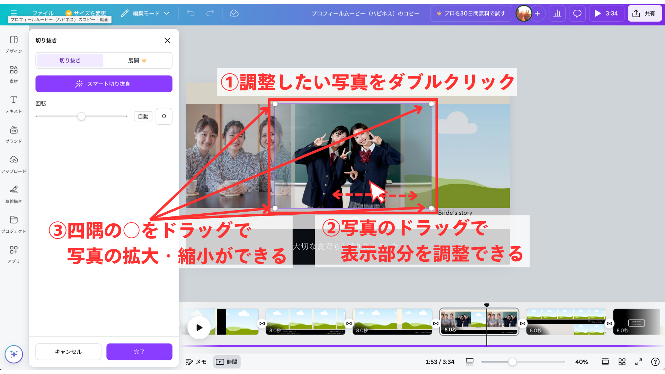This screenshot has width=665, height=374.
Task: Play presentation 3:34 button
Action: point(606,14)
